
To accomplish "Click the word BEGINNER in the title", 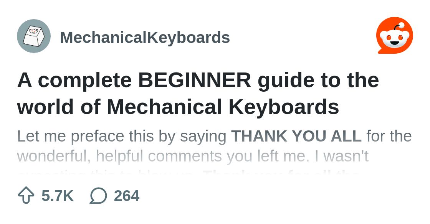I will (195, 80).
